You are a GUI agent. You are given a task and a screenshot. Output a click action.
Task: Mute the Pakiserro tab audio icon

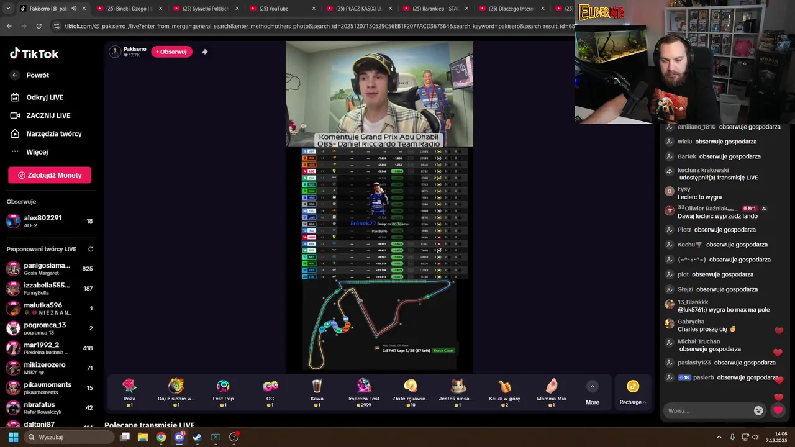73,9
